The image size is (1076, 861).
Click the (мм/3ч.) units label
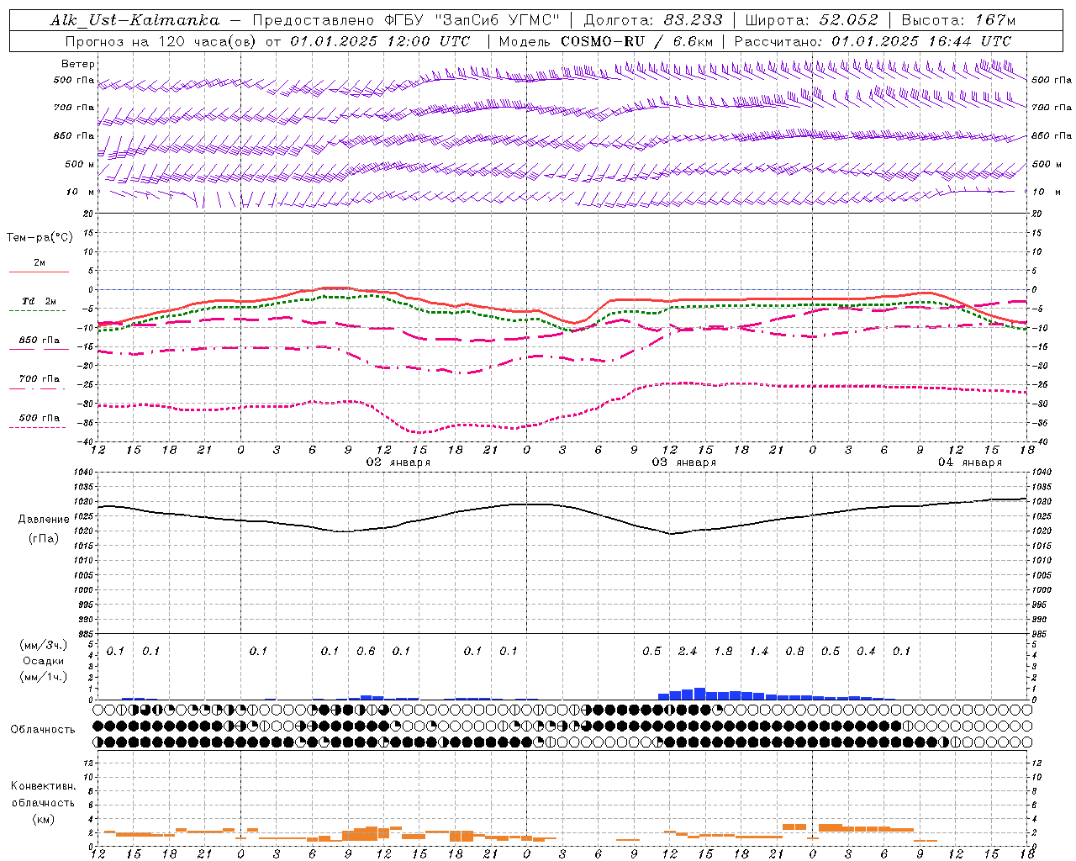(x=43, y=645)
